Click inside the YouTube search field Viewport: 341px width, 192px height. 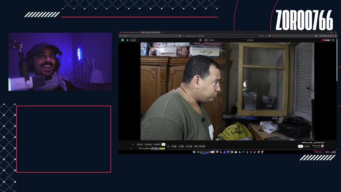tap(232, 40)
